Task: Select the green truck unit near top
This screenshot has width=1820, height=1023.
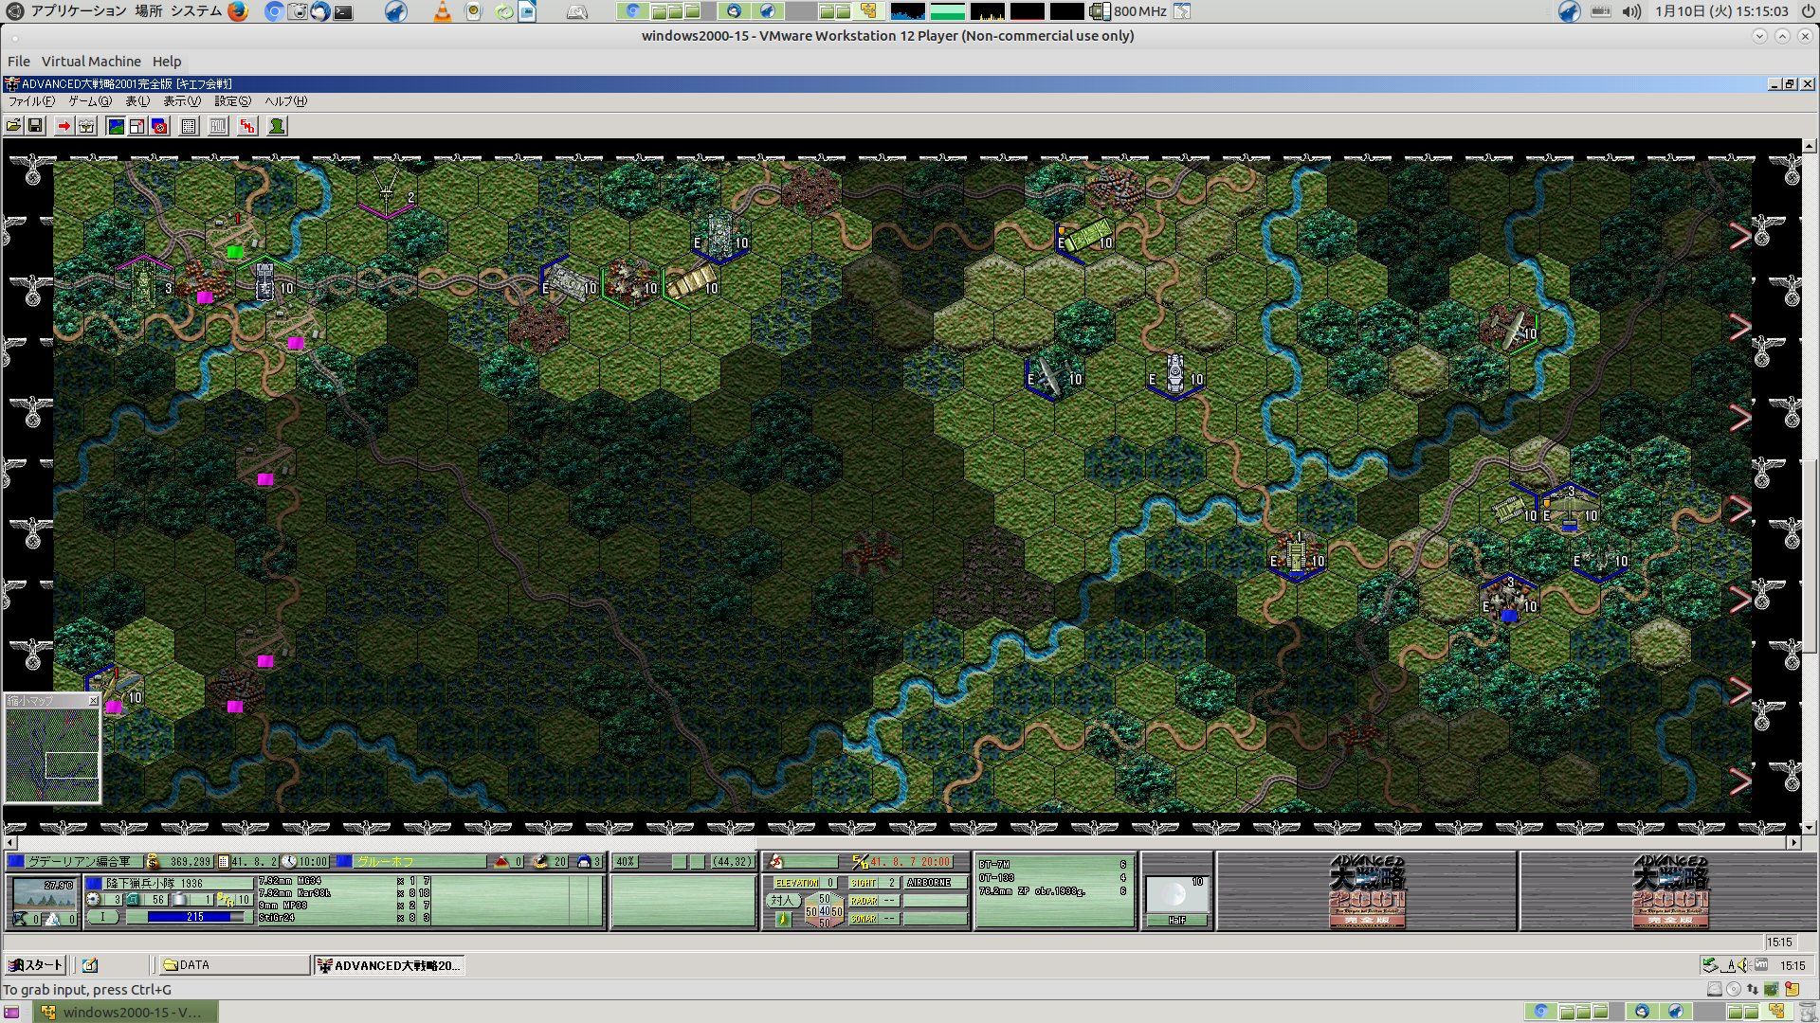Action: pos(1086,235)
